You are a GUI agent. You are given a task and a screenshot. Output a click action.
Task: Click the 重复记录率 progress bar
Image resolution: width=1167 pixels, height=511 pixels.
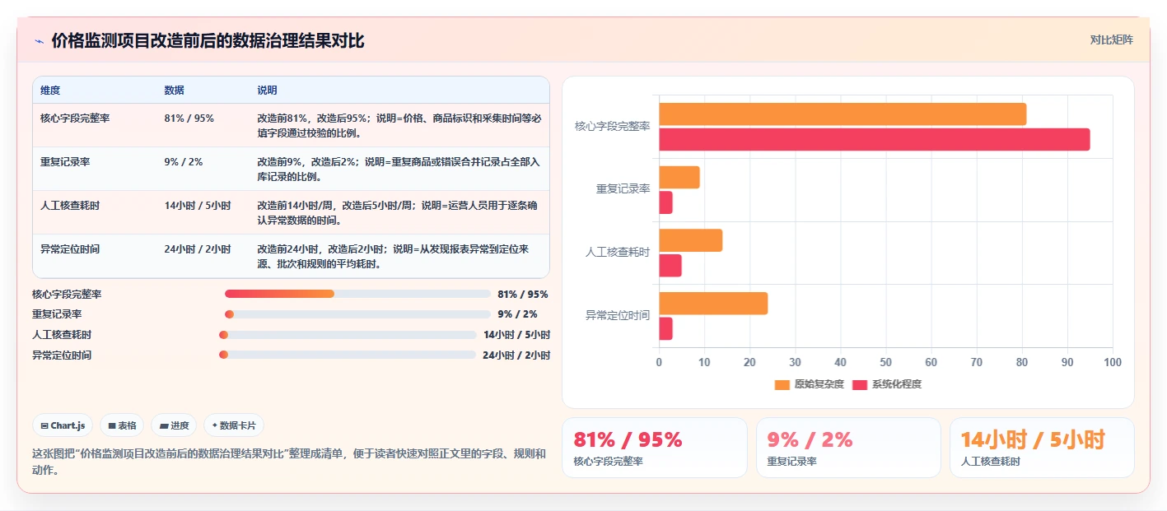[357, 314]
